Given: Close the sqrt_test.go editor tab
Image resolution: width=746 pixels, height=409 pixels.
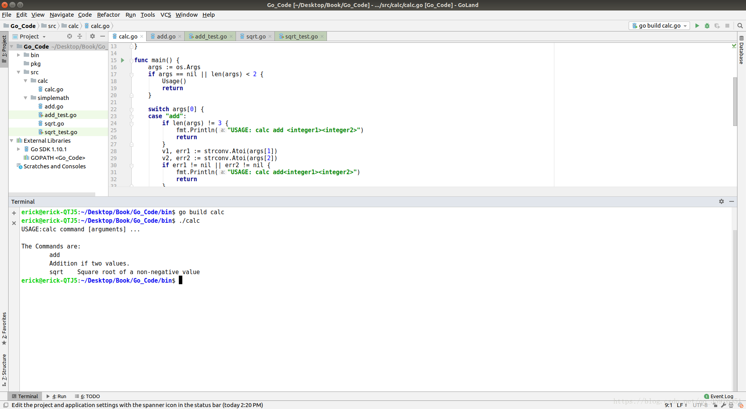Looking at the screenshot, I should pyautogui.click(x=322, y=37).
